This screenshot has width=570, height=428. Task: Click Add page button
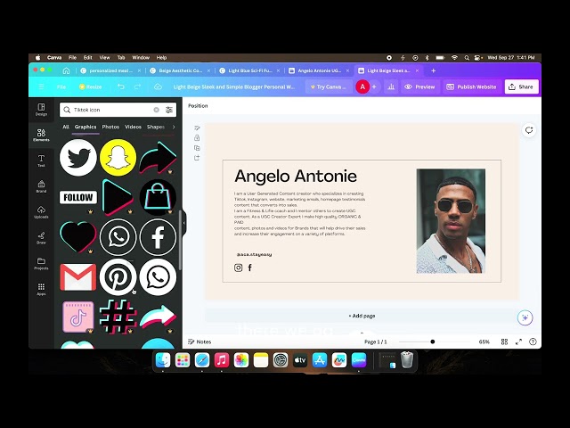click(x=362, y=316)
